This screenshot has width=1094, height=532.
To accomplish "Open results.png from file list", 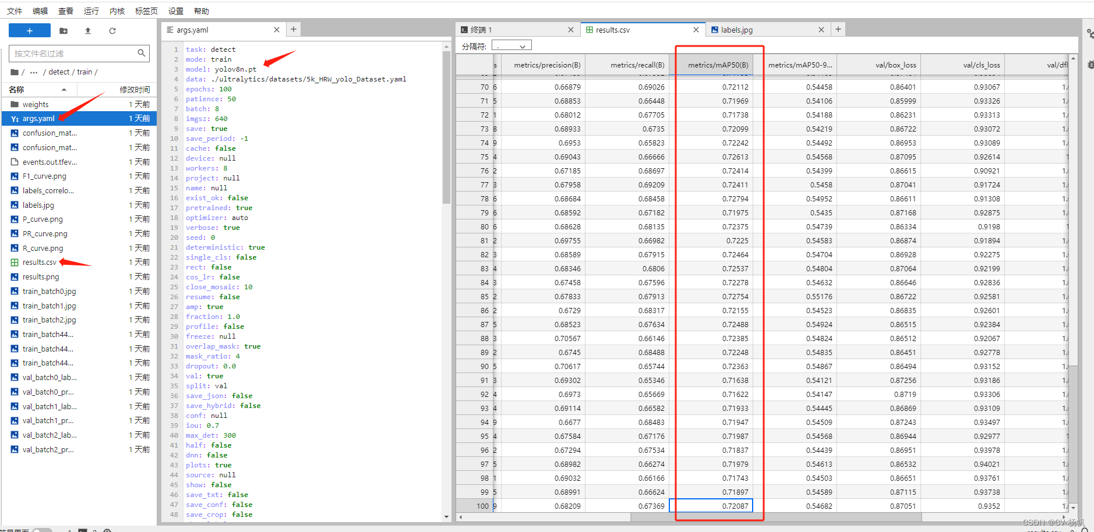I will tap(80, 277).
